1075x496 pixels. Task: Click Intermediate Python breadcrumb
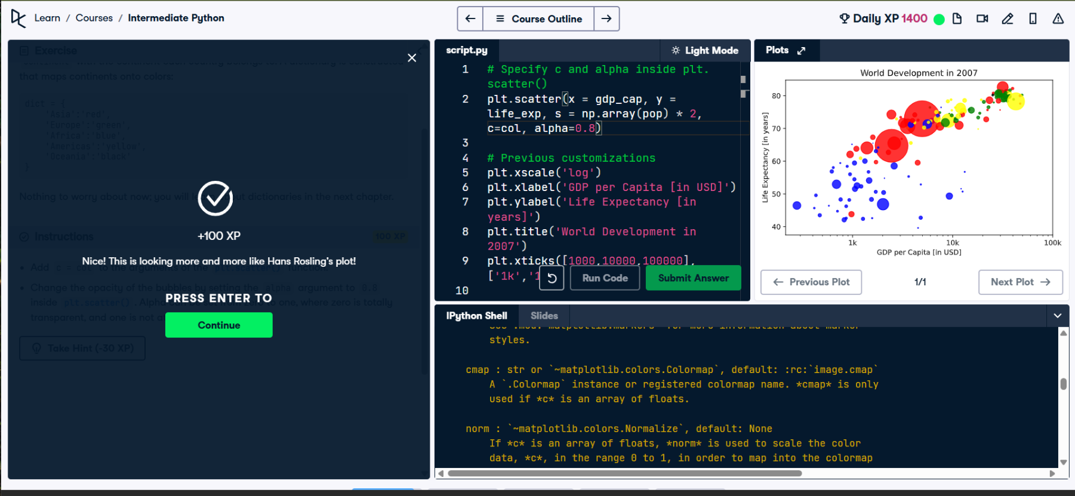(x=176, y=18)
